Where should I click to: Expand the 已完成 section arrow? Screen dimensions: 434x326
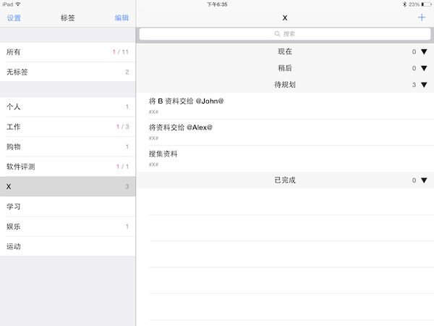tap(424, 180)
